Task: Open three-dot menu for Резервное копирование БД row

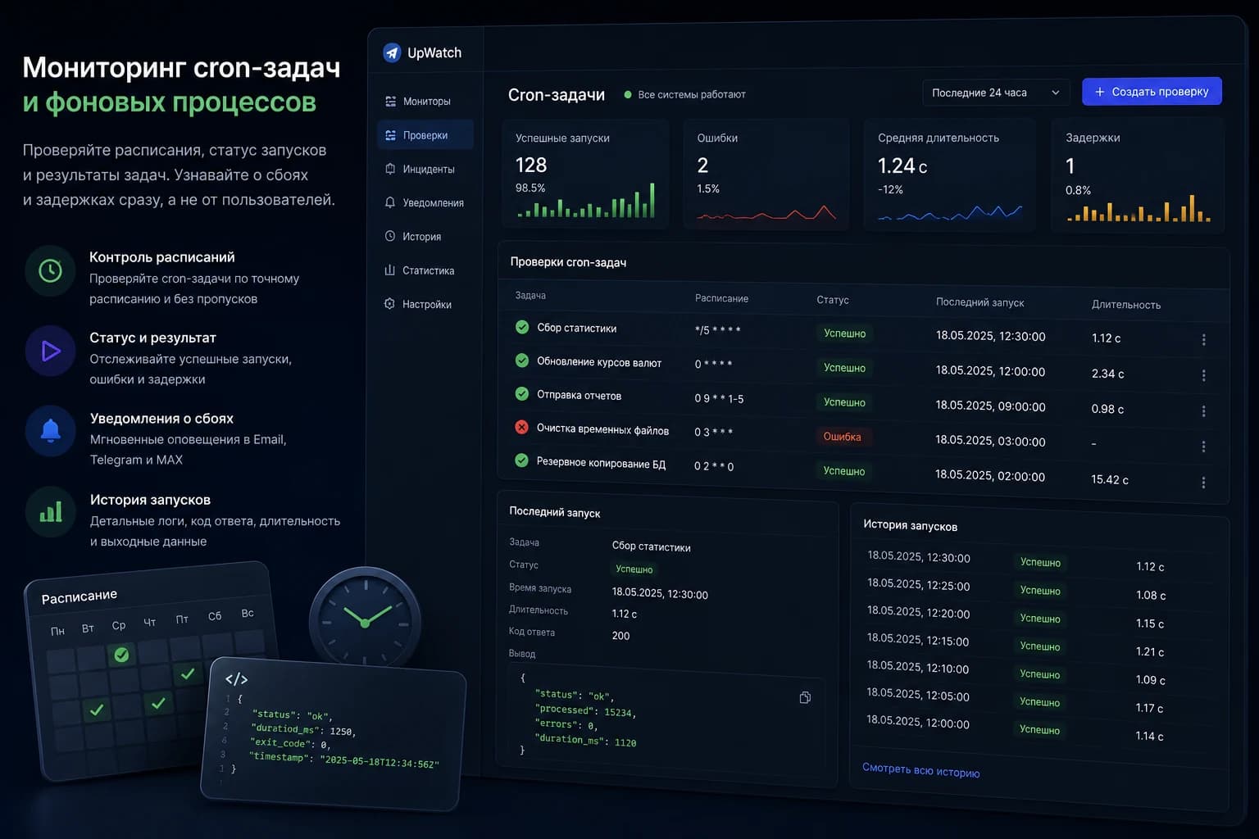Action: [1203, 483]
